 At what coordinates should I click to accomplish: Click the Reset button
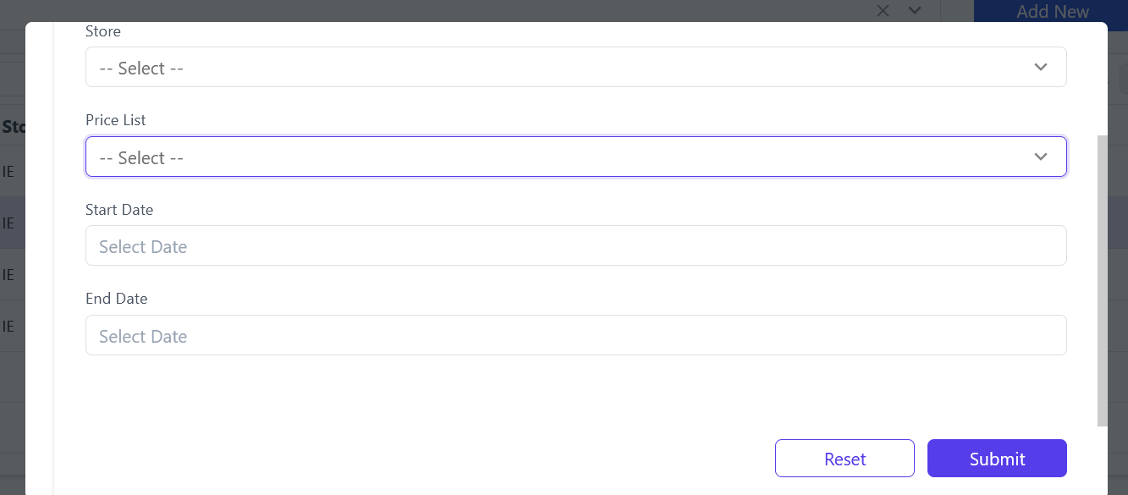[x=845, y=458]
